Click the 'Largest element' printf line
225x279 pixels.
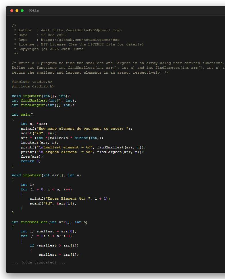click(x=82, y=152)
